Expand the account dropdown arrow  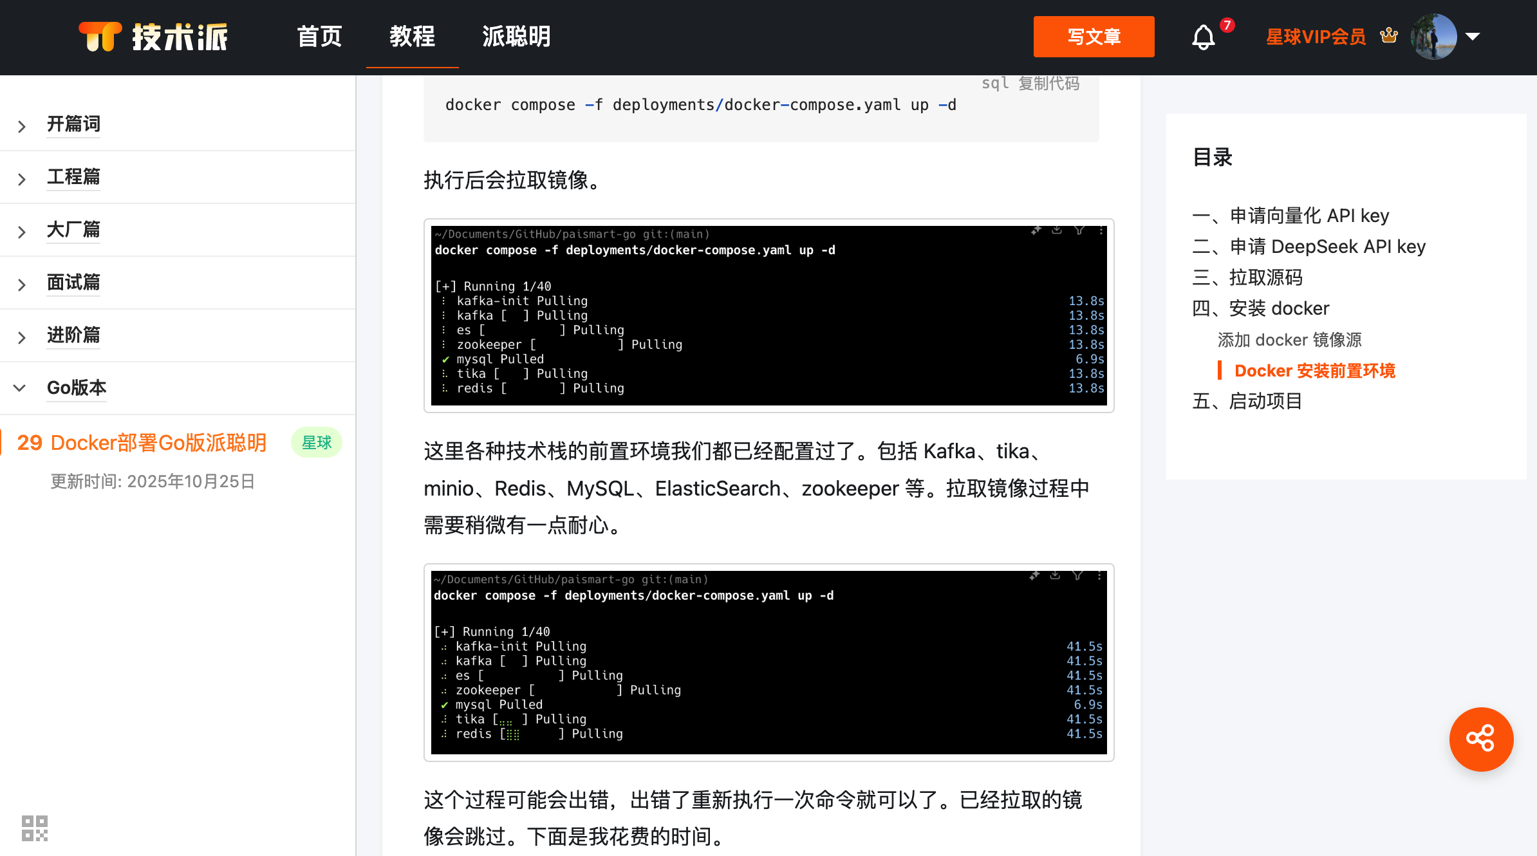point(1473,37)
